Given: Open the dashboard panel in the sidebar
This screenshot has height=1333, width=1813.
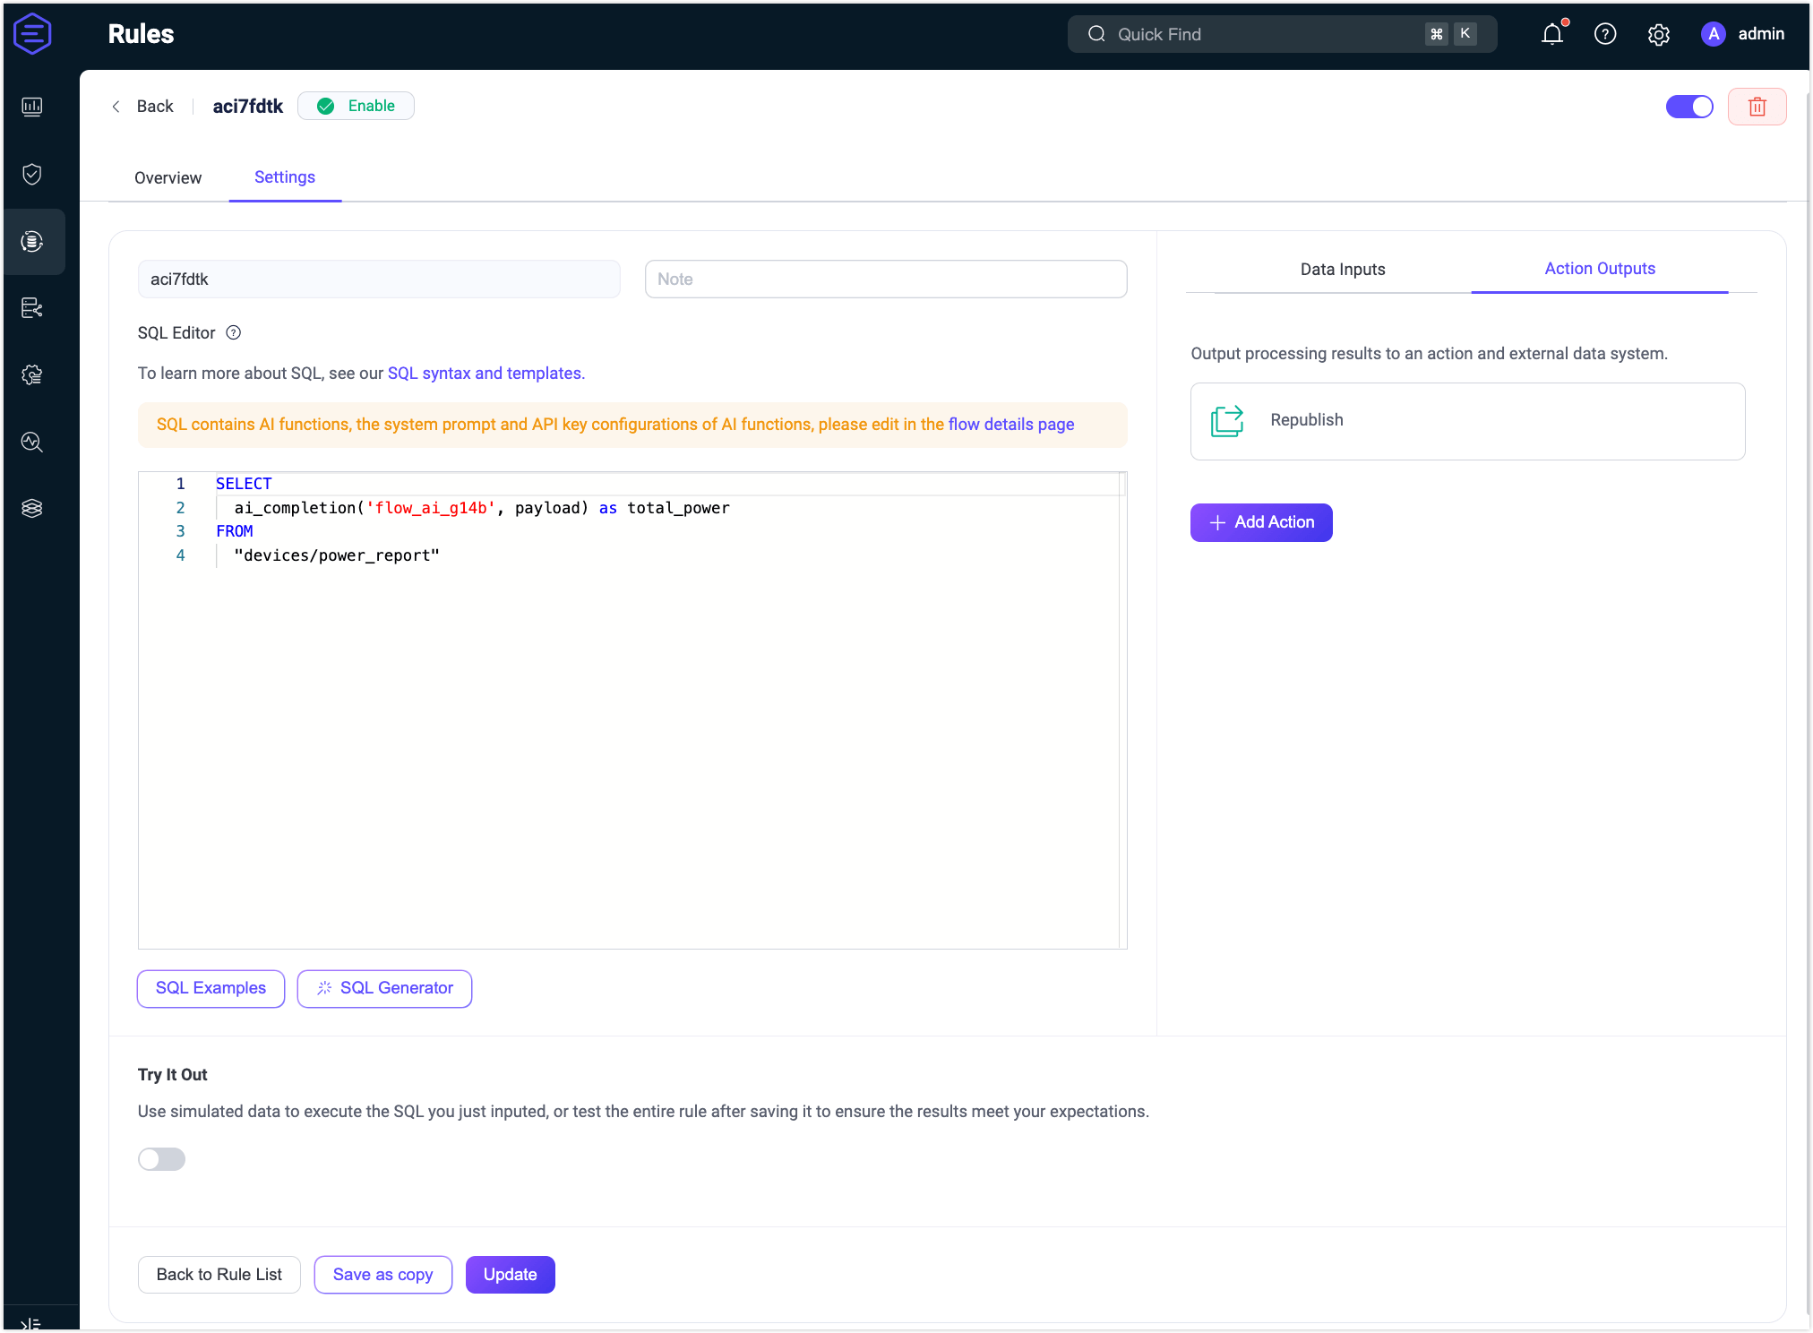Looking at the screenshot, I should click(32, 107).
